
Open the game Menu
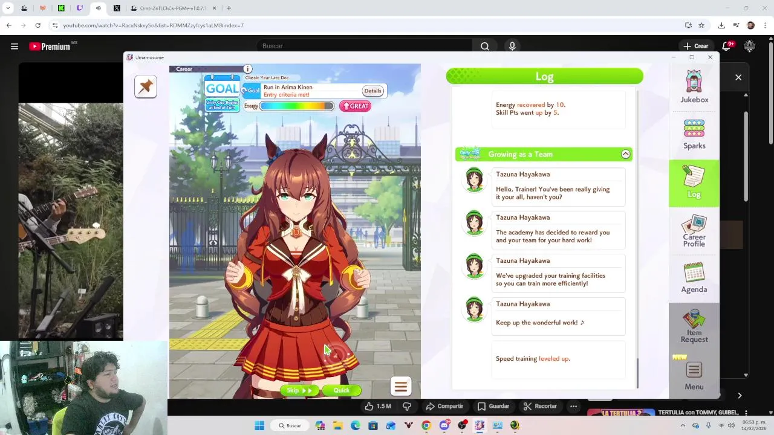[x=694, y=376]
